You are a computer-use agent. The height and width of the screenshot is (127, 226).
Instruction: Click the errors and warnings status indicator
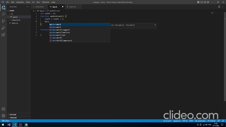pos(6,121)
